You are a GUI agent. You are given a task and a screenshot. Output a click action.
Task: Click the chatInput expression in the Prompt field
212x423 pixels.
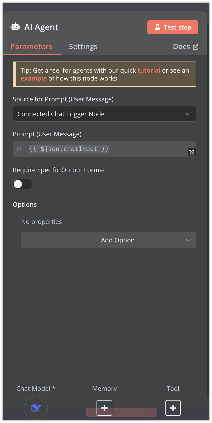click(69, 149)
